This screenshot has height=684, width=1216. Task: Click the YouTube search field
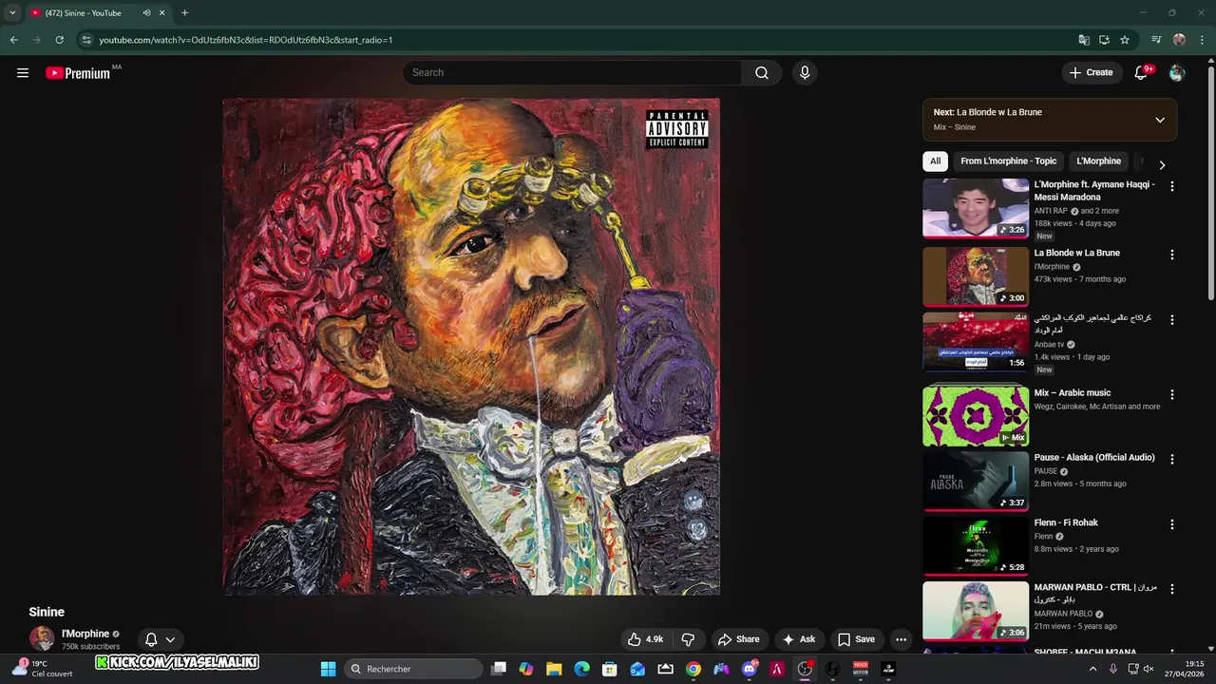(572, 72)
